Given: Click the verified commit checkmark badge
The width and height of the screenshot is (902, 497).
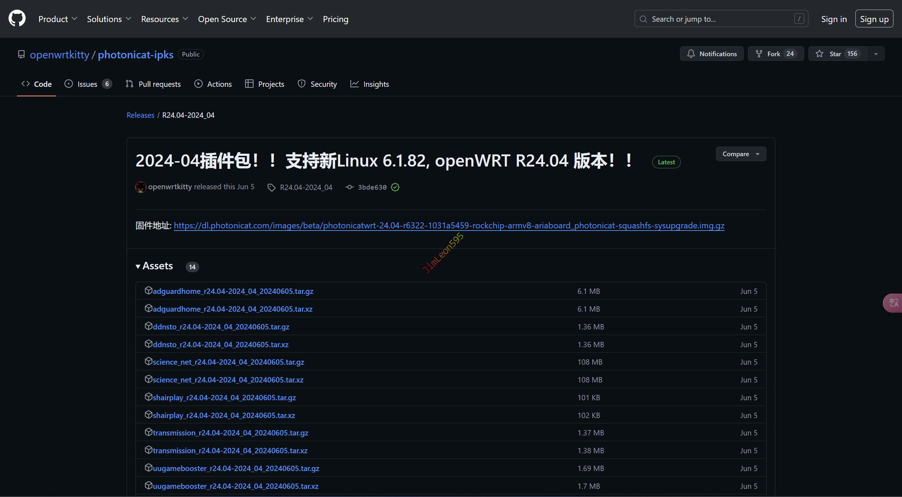Looking at the screenshot, I should [395, 187].
